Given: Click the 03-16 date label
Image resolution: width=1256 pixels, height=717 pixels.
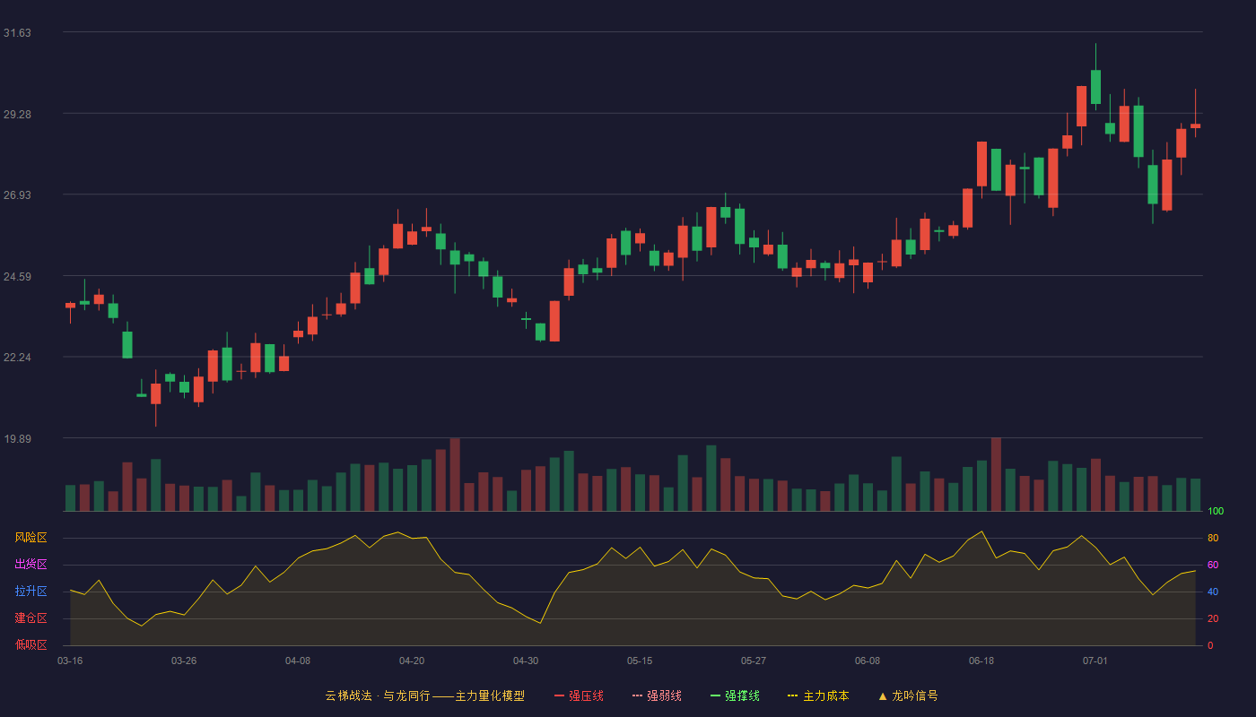Looking at the screenshot, I should [x=70, y=661].
